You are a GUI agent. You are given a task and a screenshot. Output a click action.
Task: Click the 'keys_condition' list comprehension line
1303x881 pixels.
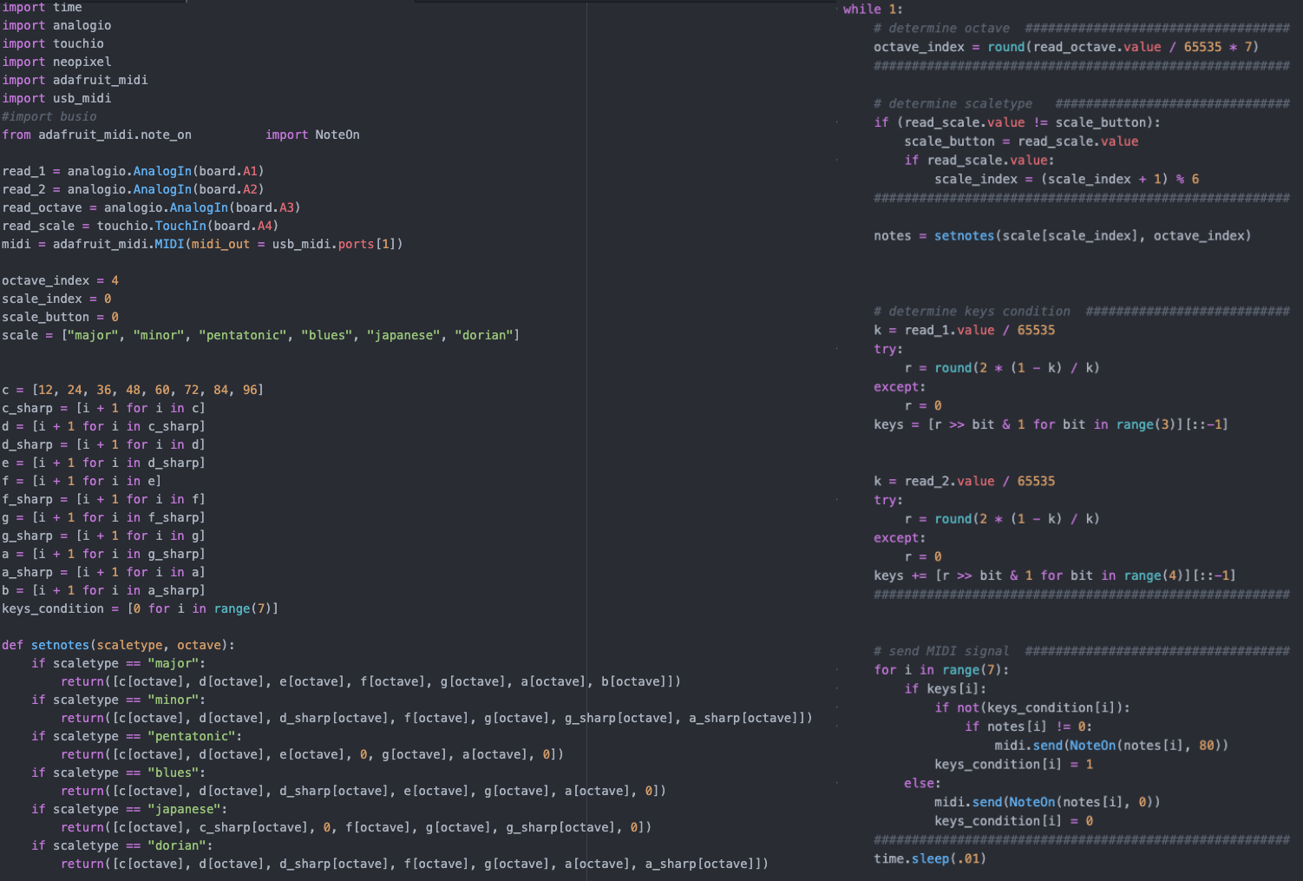pos(139,608)
